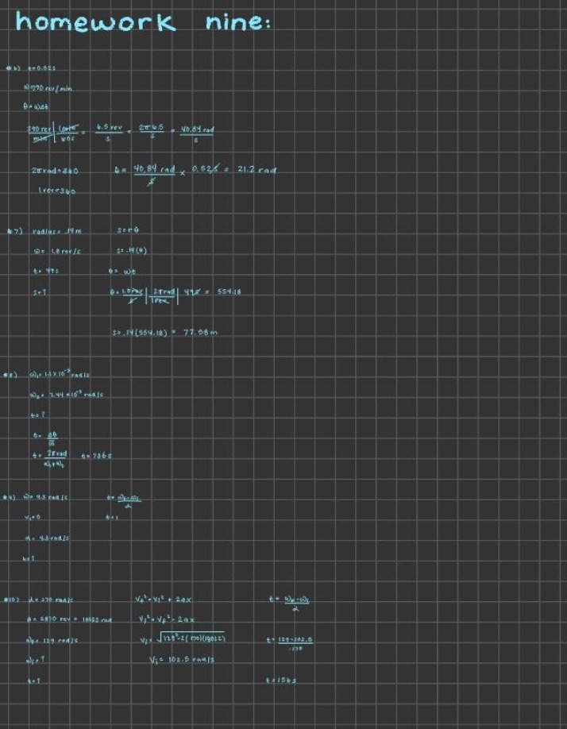Click the 'V = 102.5 rad/s' result
The image size is (567, 729).
click(182, 659)
